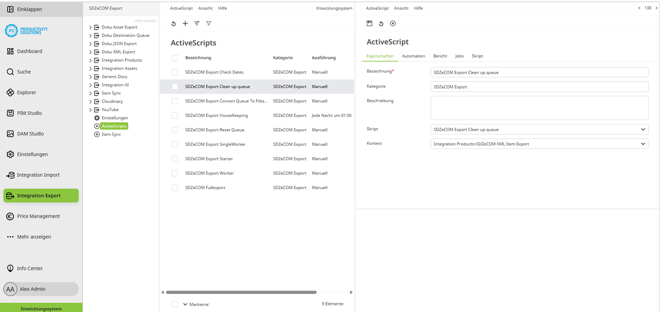Image resolution: width=660 pixels, height=312 pixels.
Task: Check the SDZeCOM Fullexport row checkbox
Action: tap(175, 187)
